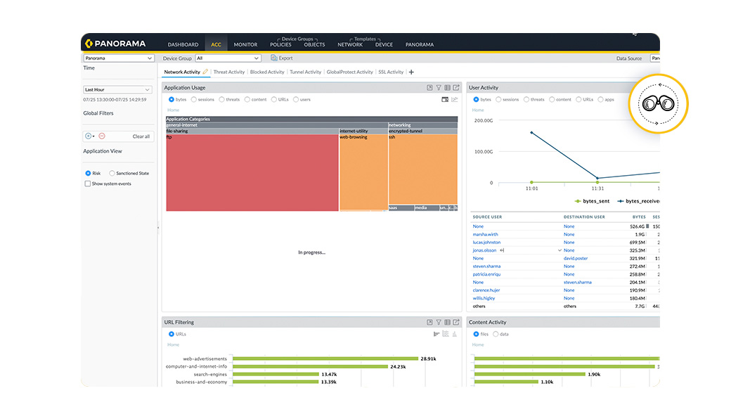This screenshot has width=750, height=417.
Task: Switch to the MONITOR tab
Action: pos(245,44)
